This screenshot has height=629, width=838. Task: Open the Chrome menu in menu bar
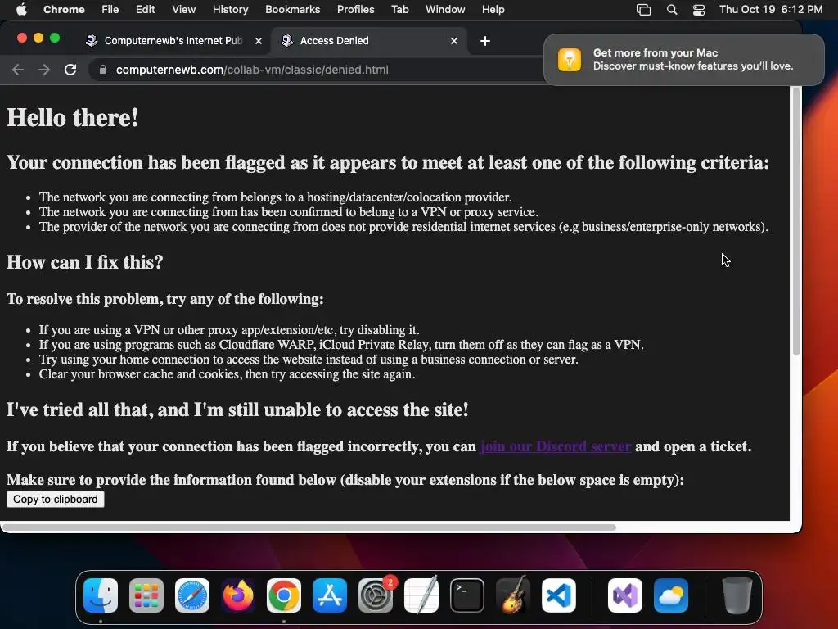64,9
